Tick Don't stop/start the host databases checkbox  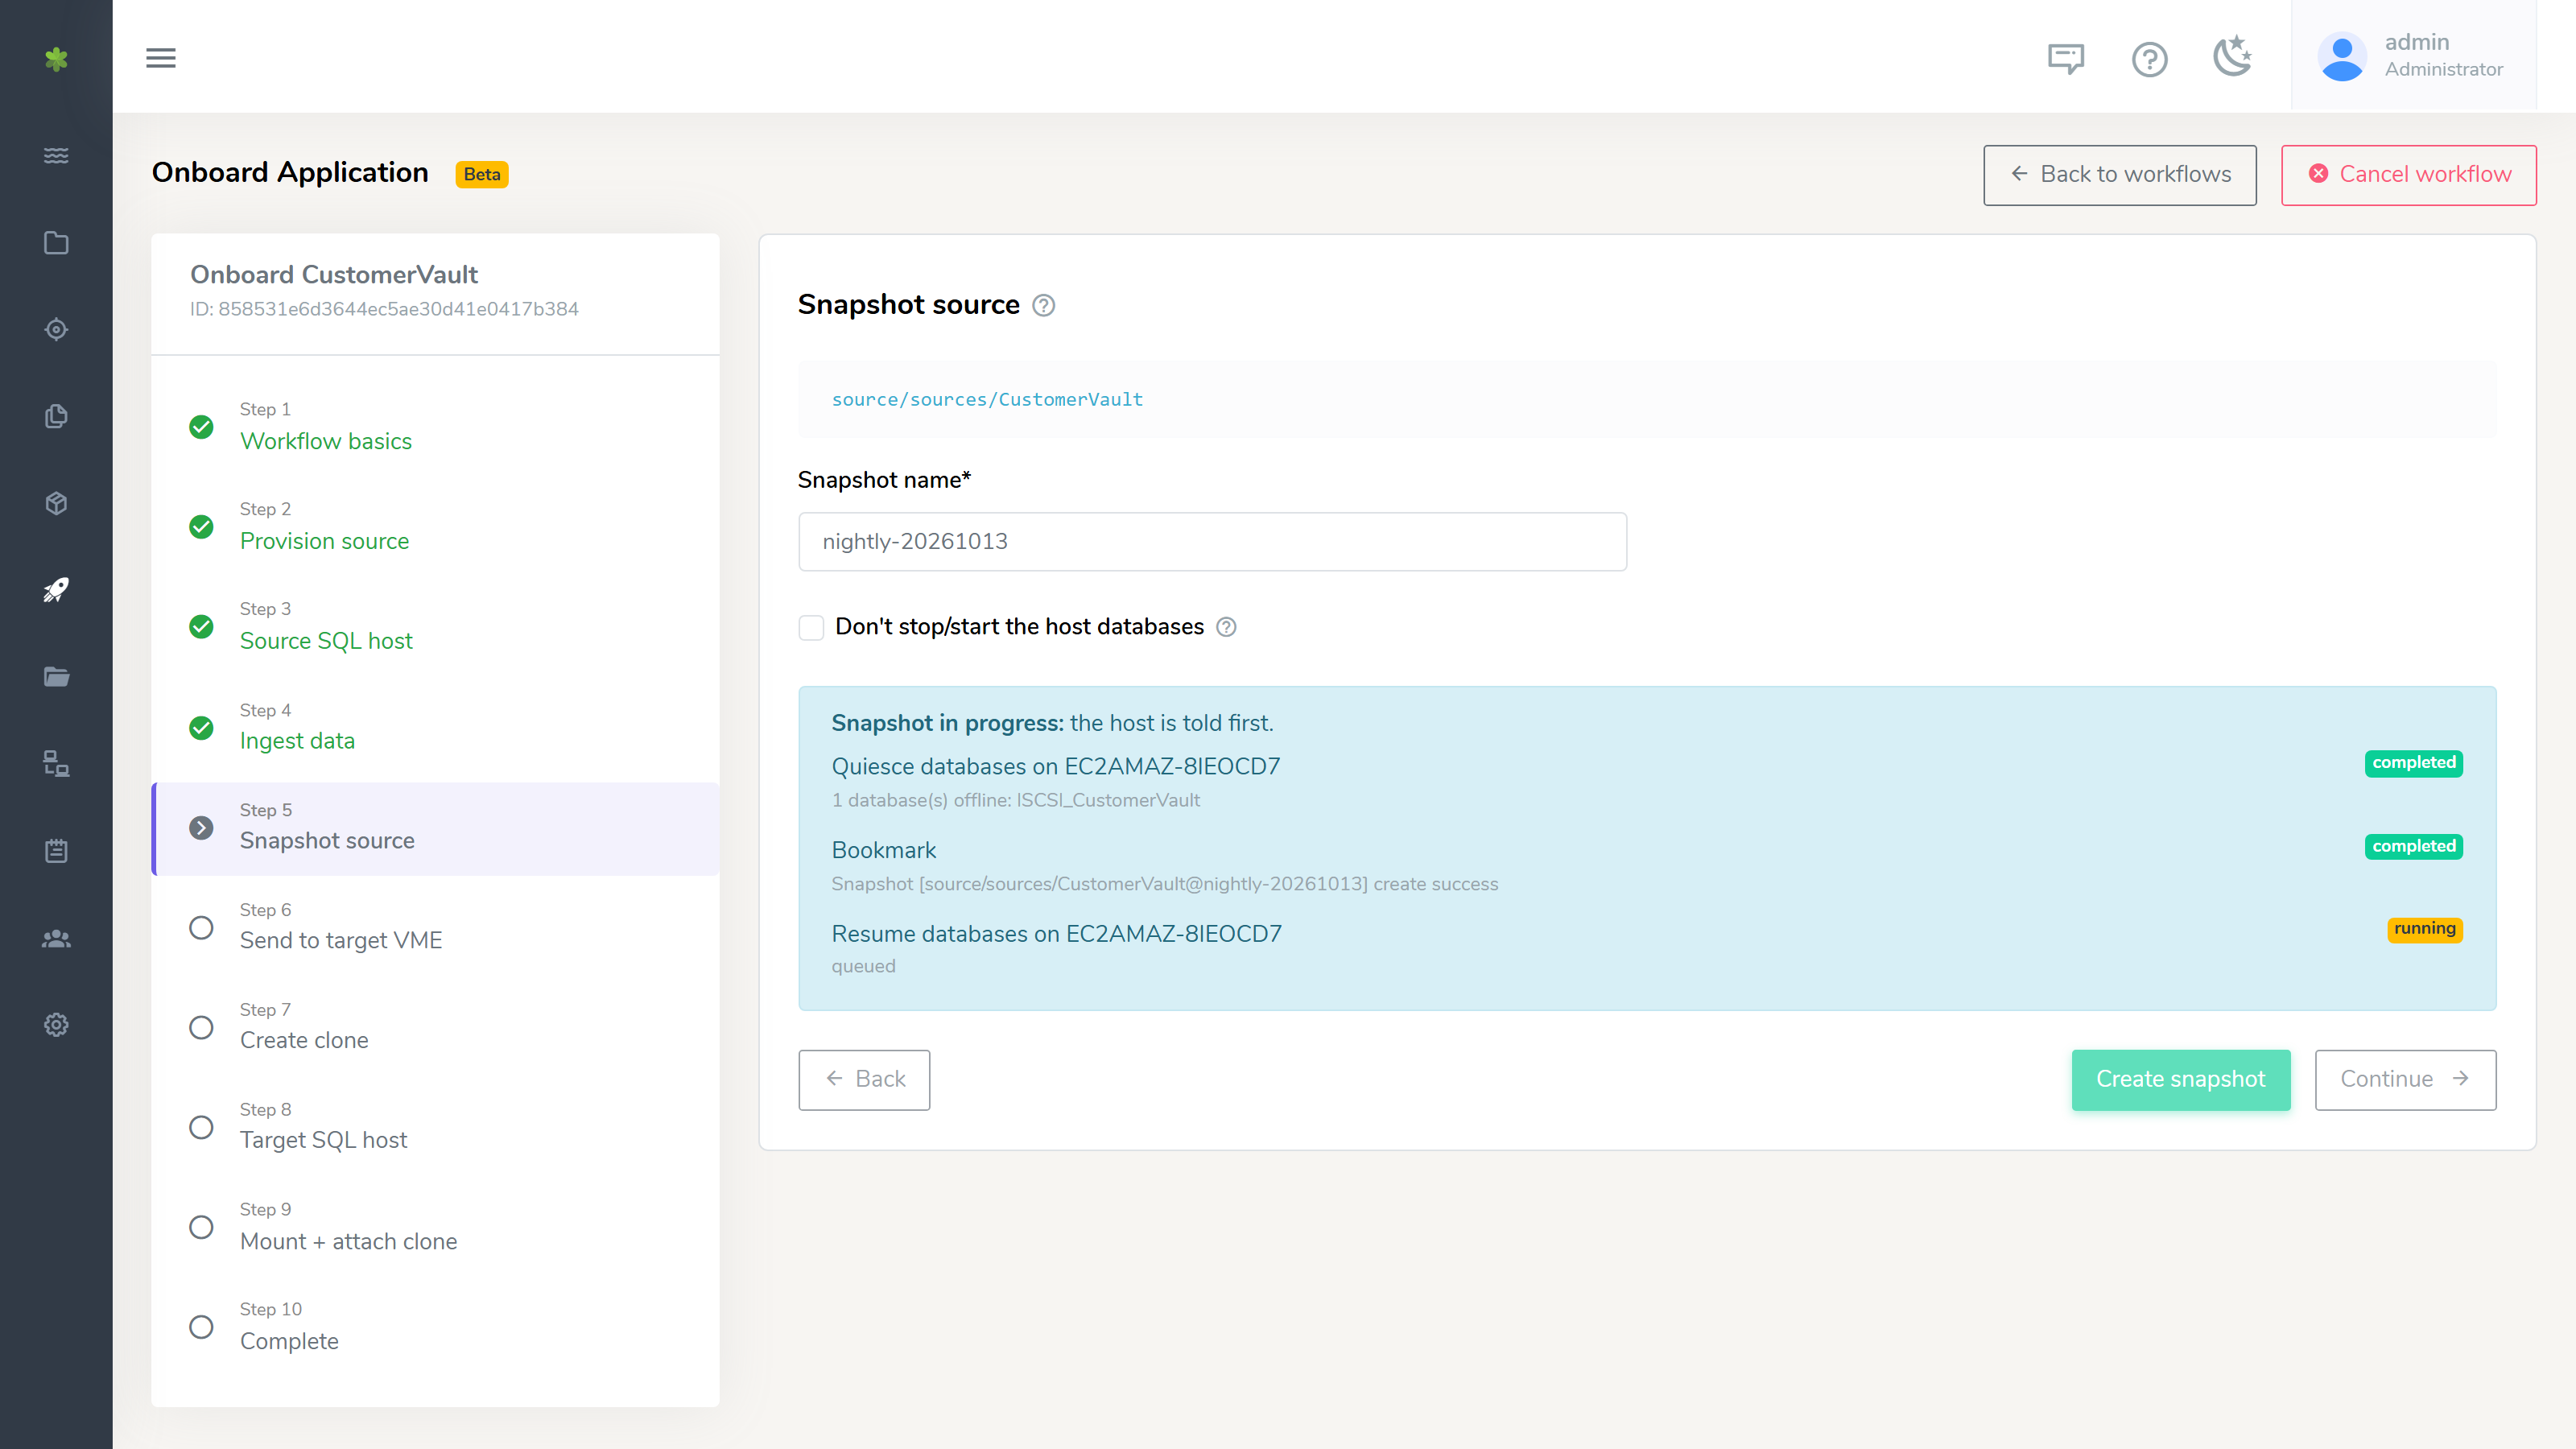(811, 627)
